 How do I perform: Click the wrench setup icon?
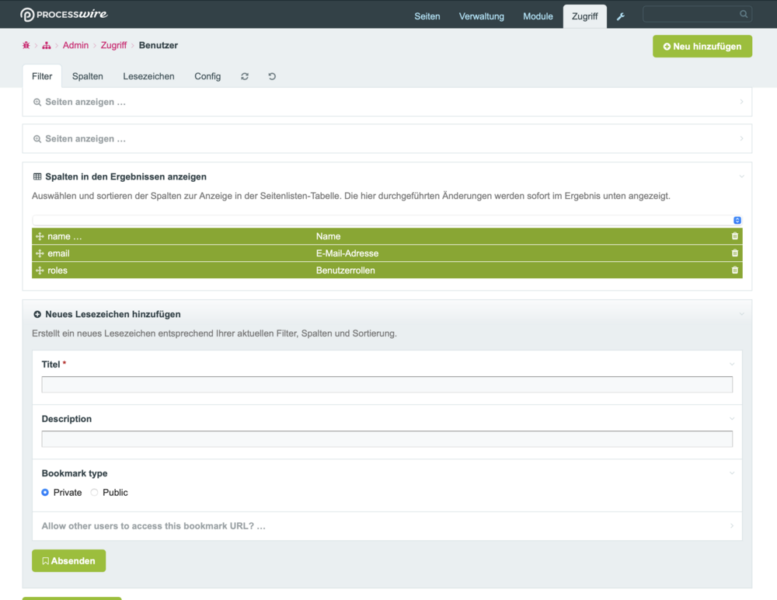pyautogui.click(x=621, y=16)
